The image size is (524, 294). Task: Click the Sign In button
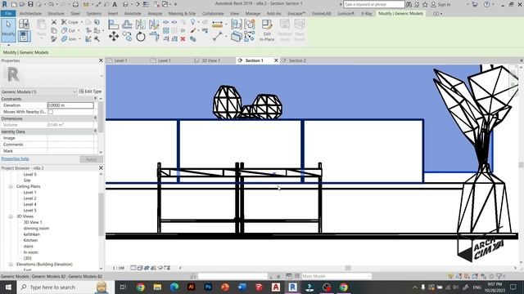coord(440,4)
